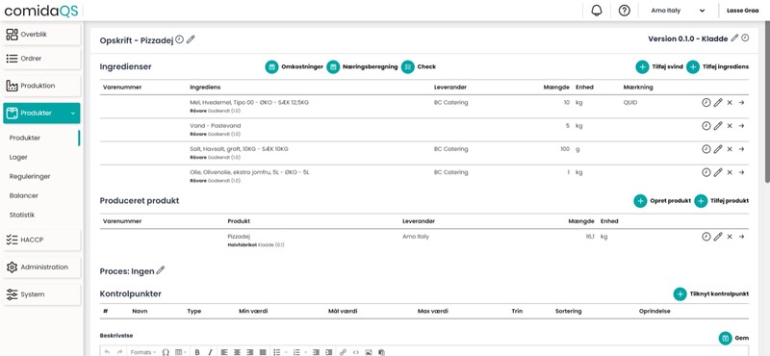
Task: Collapse the Produkter sidebar section
Action: [41, 113]
